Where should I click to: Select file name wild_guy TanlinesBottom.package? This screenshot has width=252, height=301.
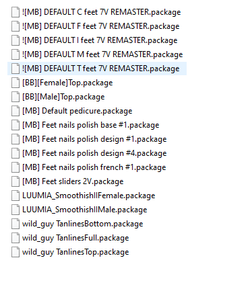coord(83,224)
